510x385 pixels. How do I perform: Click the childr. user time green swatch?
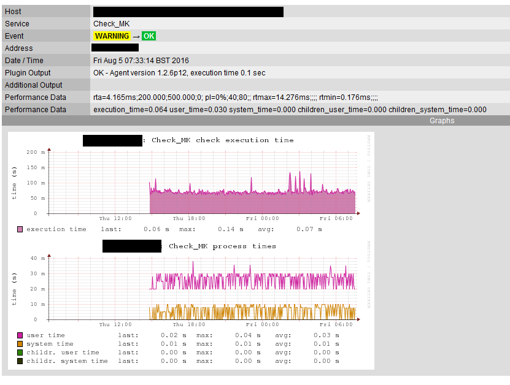pos(20,353)
